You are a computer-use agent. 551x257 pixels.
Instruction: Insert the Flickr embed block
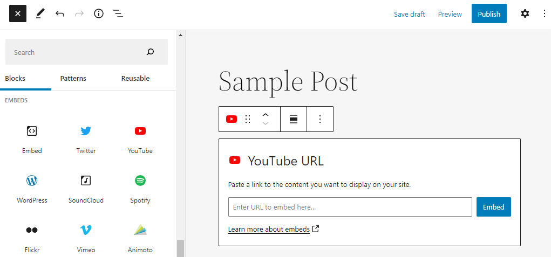[x=32, y=238]
